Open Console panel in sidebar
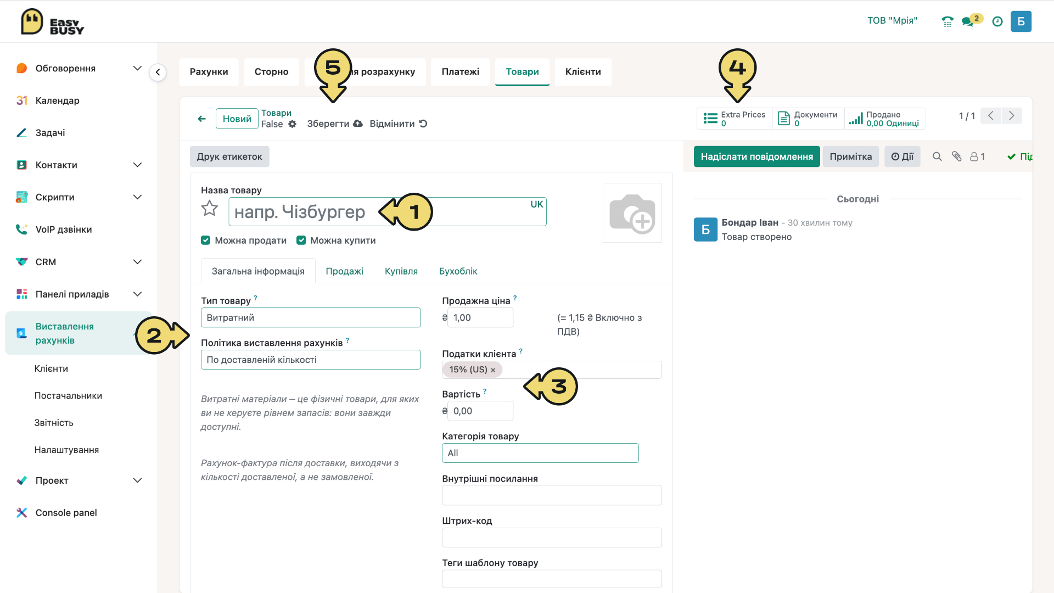Image resolution: width=1054 pixels, height=593 pixels. (66, 513)
